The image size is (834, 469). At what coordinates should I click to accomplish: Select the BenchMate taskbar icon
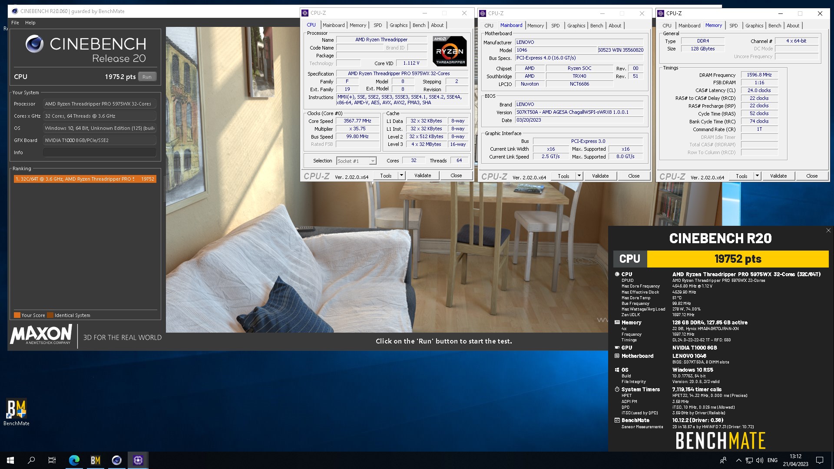click(x=96, y=460)
